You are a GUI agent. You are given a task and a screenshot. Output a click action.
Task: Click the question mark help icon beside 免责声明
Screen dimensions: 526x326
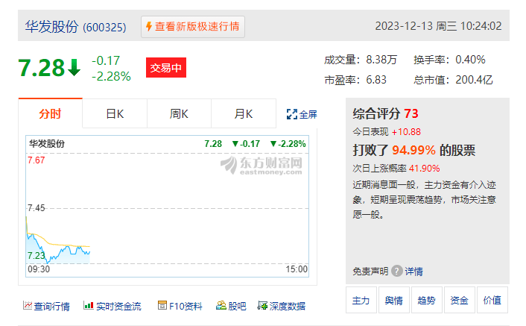tap(397, 271)
